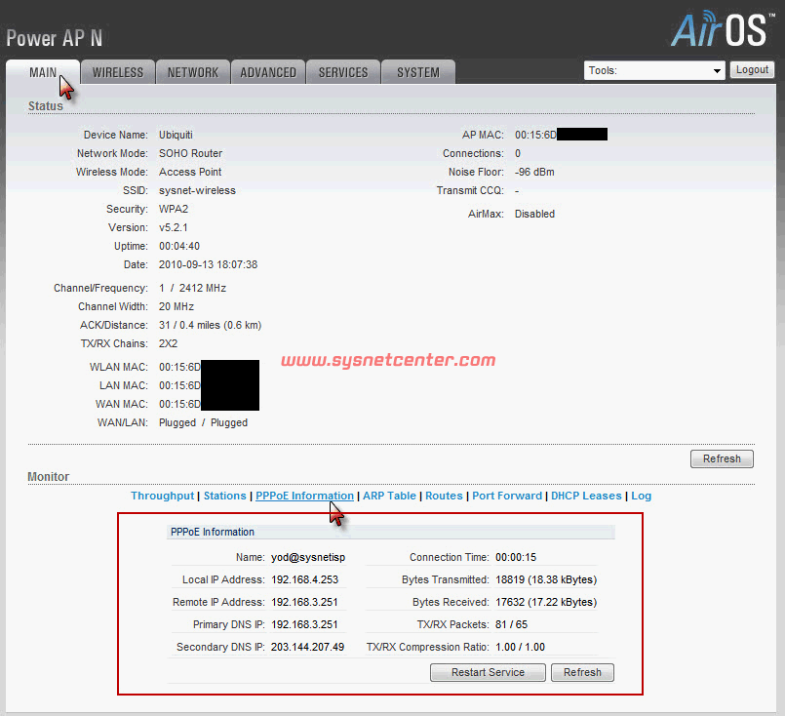This screenshot has height=716, width=785.
Task: Open the SERVICES tab
Action: (343, 72)
